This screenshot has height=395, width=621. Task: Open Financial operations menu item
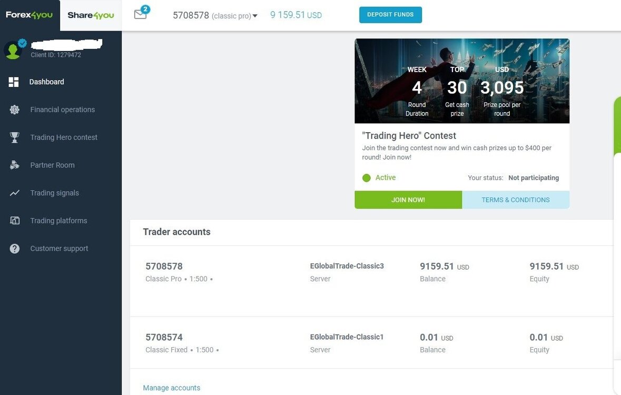(x=63, y=110)
